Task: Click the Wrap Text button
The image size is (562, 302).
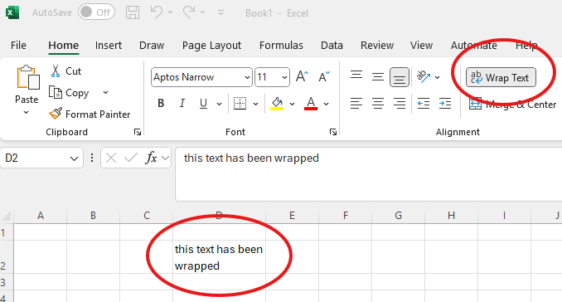Action: pyautogui.click(x=501, y=77)
